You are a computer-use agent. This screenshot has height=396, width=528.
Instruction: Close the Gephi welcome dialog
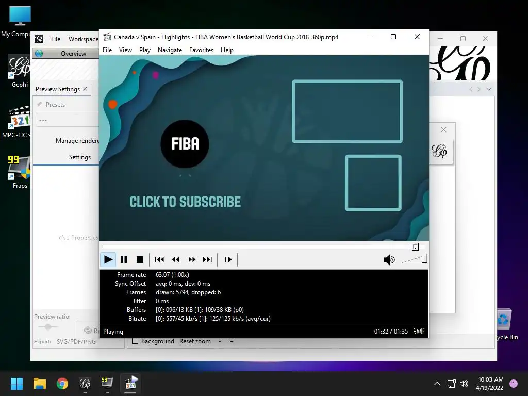(x=444, y=129)
